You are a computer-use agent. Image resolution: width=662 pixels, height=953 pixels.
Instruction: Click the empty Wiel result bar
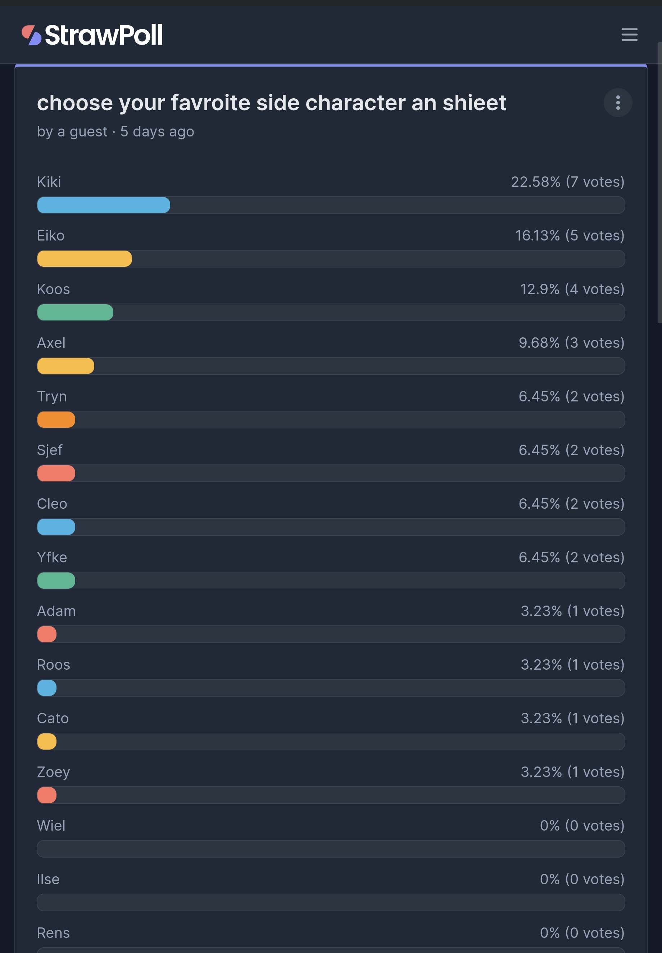331,849
